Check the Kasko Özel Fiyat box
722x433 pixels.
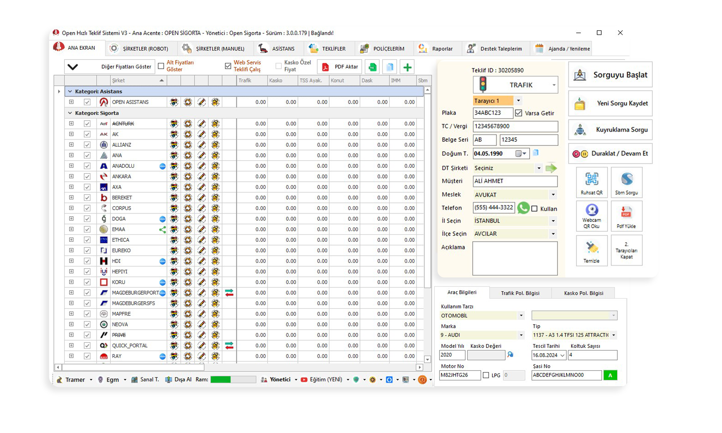(x=278, y=66)
